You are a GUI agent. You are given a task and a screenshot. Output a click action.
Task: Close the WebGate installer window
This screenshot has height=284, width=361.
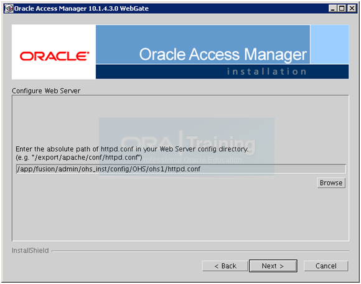tap(352, 9)
